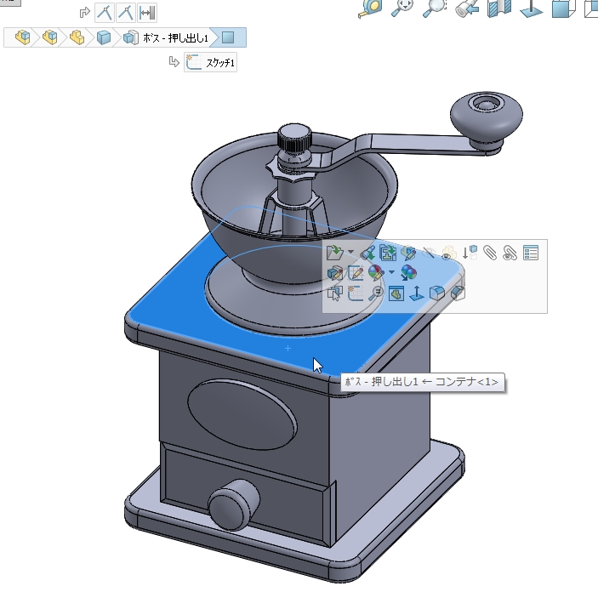Expand the Appearances dropdown arrow
The height and width of the screenshot is (609, 598).
(391, 273)
